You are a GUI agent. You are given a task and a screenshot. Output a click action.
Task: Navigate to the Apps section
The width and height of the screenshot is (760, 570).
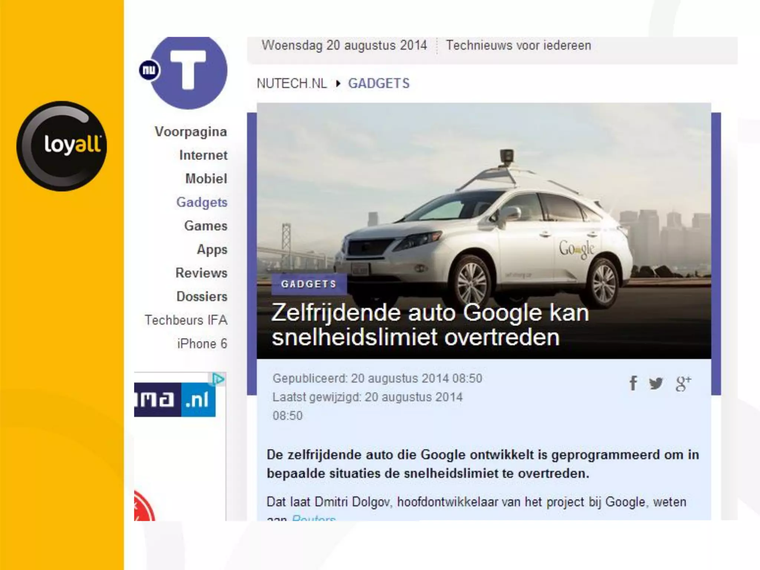coord(212,249)
